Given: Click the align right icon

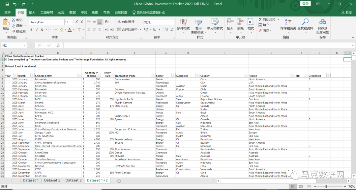Looking at the screenshot, I should tap(100, 30).
